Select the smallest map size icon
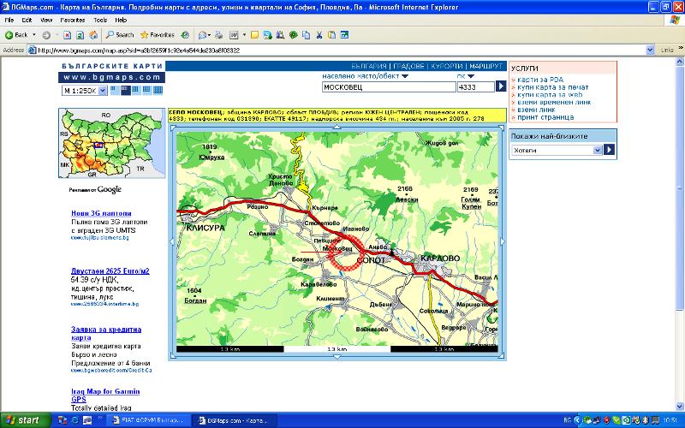Image resolution: width=685 pixels, height=428 pixels. point(115,90)
